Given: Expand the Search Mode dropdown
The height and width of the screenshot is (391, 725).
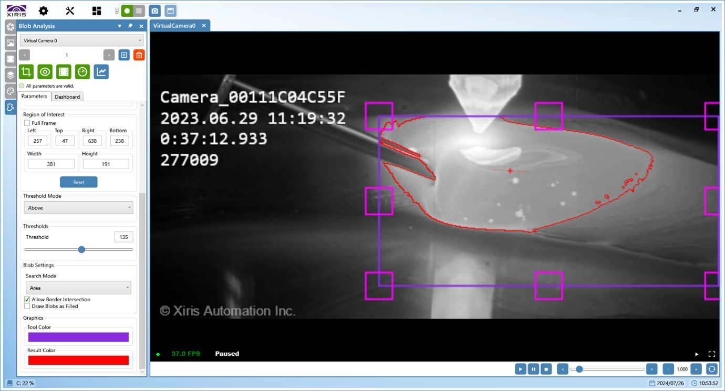Looking at the screenshot, I should click(x=78, y=287).
